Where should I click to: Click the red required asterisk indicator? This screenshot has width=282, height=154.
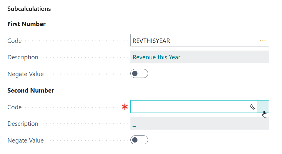[x=125, y=107]
